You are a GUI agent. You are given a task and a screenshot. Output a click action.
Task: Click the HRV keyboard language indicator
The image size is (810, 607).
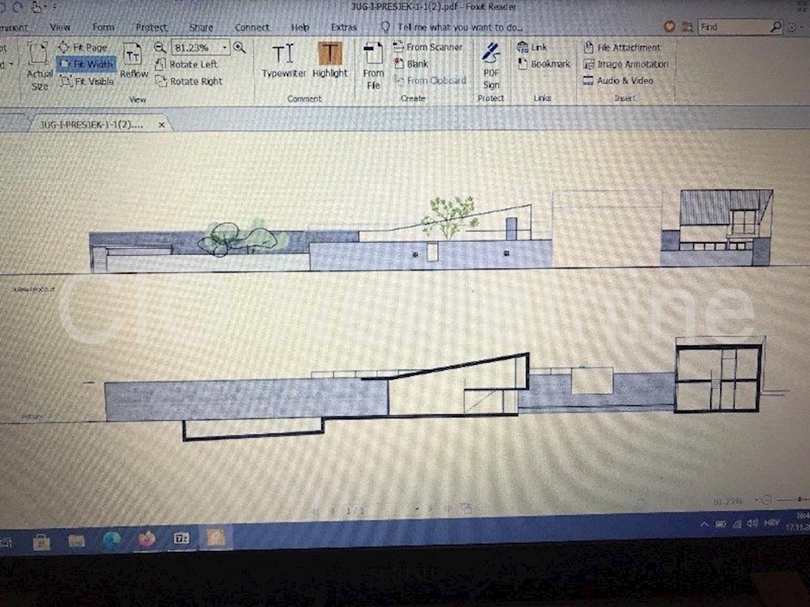point(772,523)
